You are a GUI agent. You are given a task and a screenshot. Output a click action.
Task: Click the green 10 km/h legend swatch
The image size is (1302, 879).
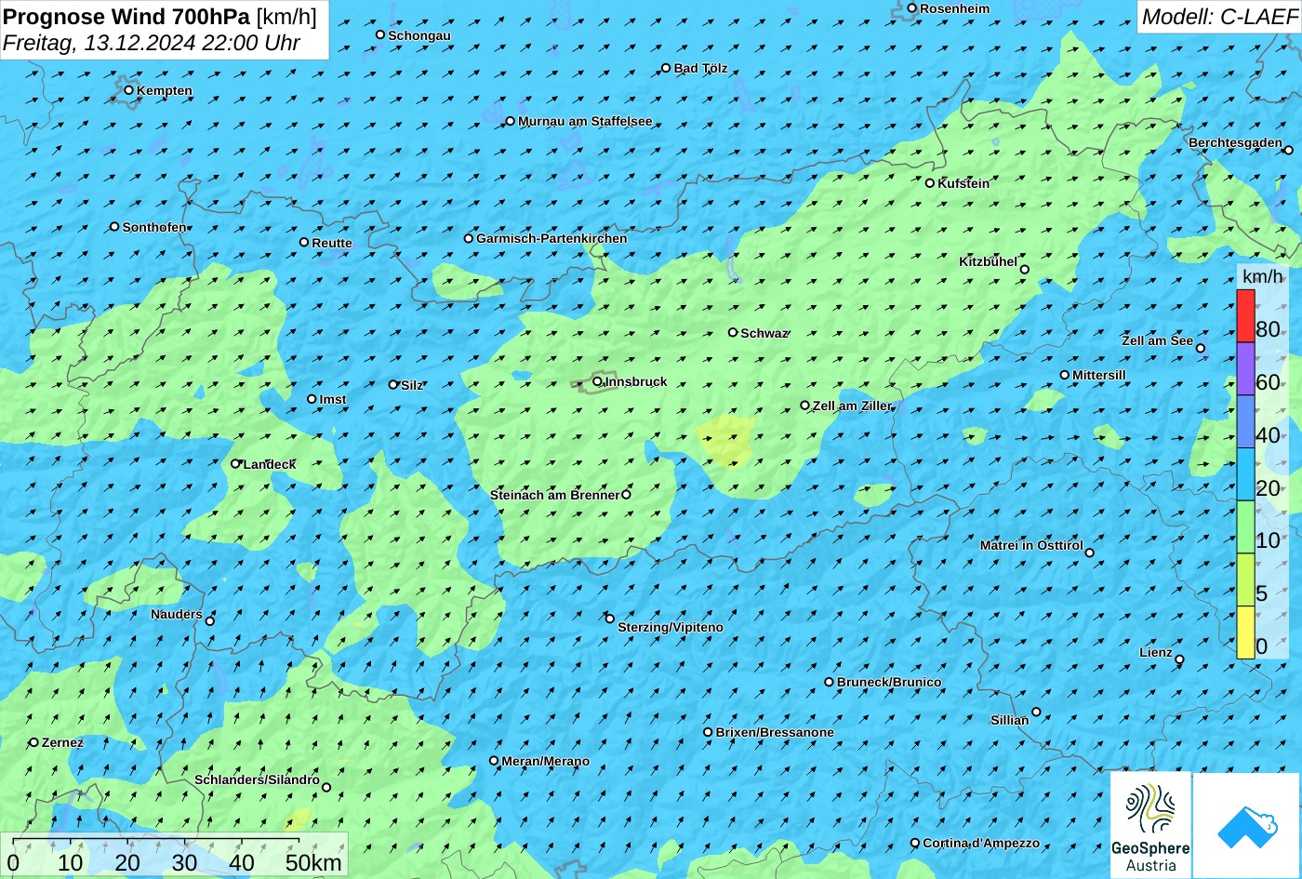(x=1245, y=526)
